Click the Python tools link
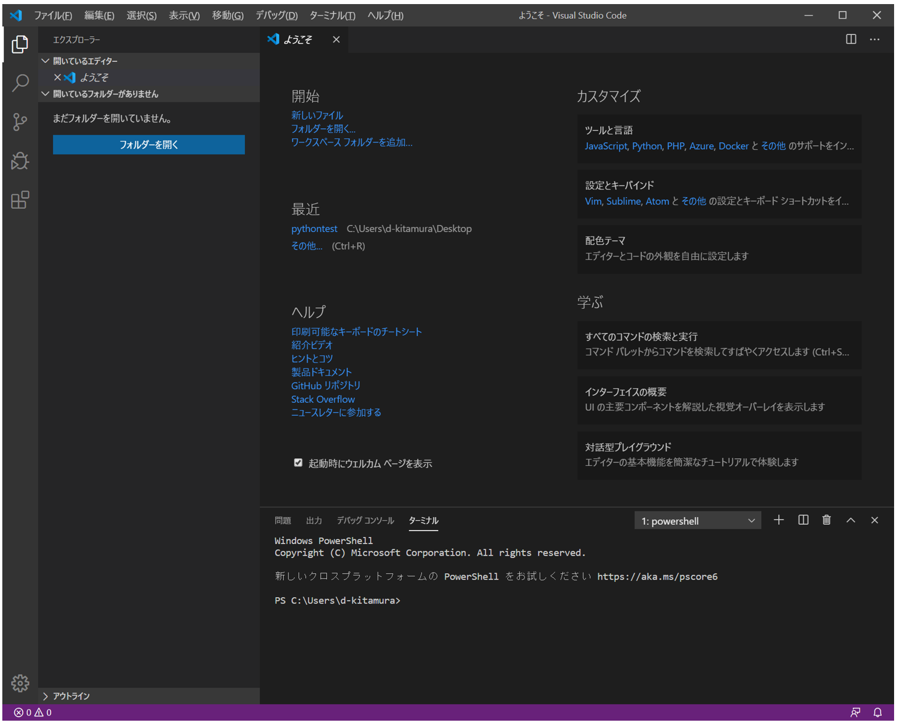 tap(647, 146)
